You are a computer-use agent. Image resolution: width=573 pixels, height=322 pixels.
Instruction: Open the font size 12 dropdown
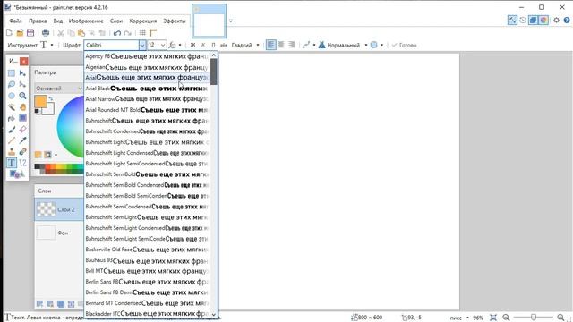coord(163,45)
